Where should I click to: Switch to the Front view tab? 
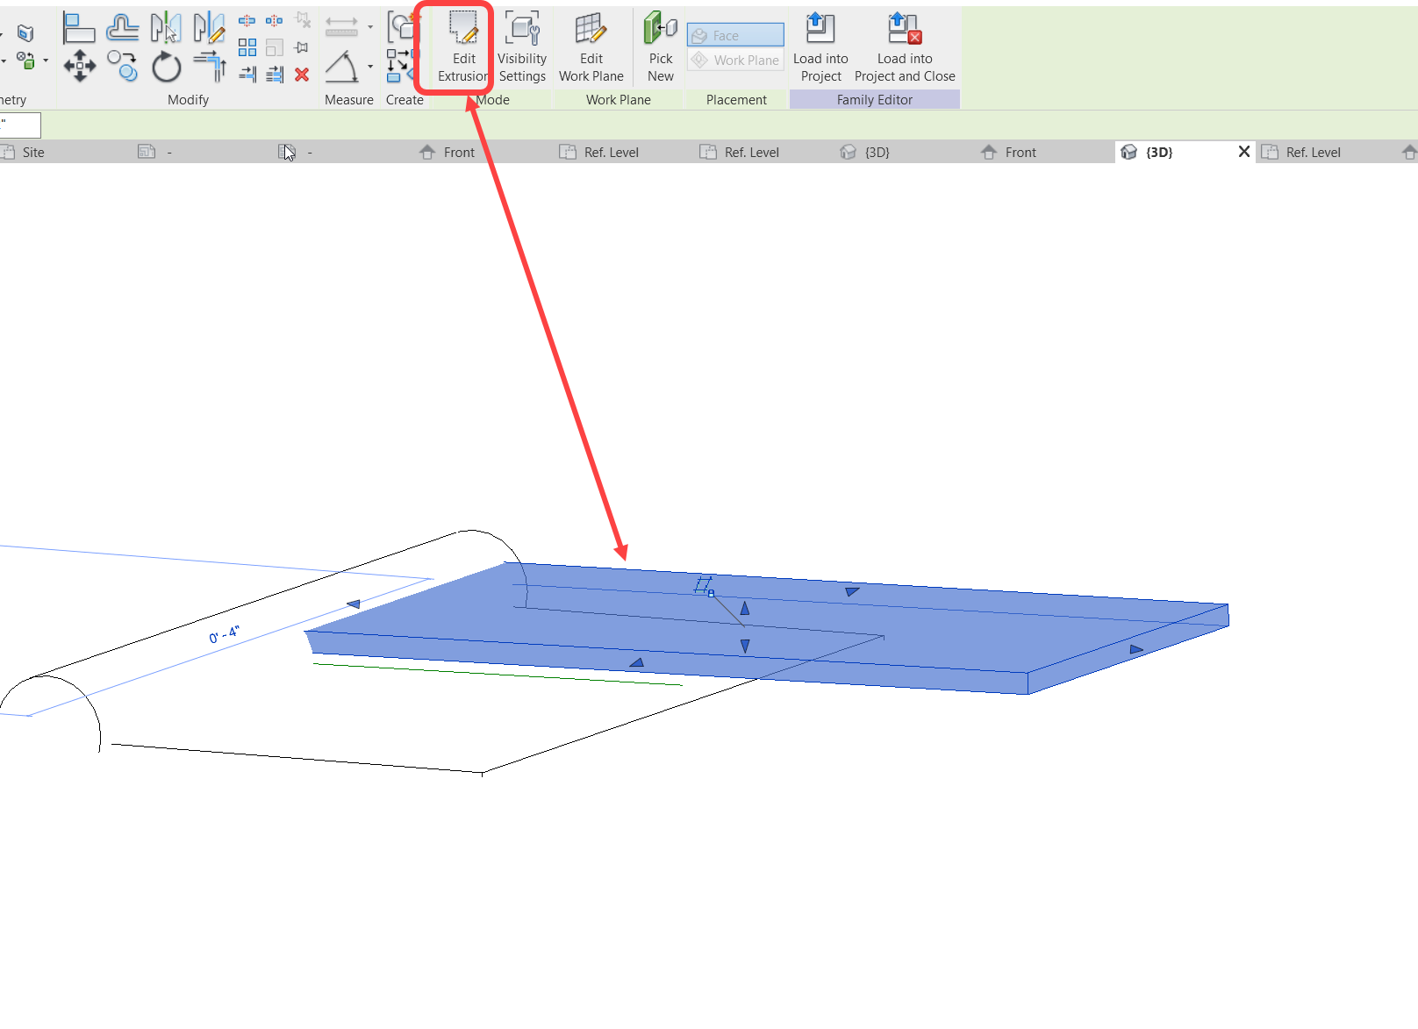(x=448, y=152)
